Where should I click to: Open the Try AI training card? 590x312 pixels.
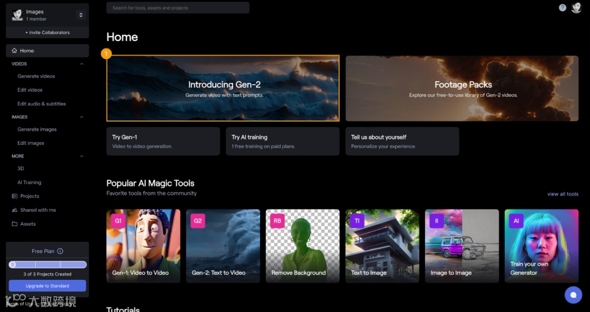[282, 141]
